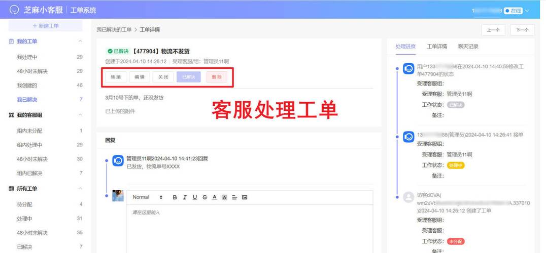Collapse the 我的工单 section
The height and width of the screenshot is (253, 546).
point(80,41)
